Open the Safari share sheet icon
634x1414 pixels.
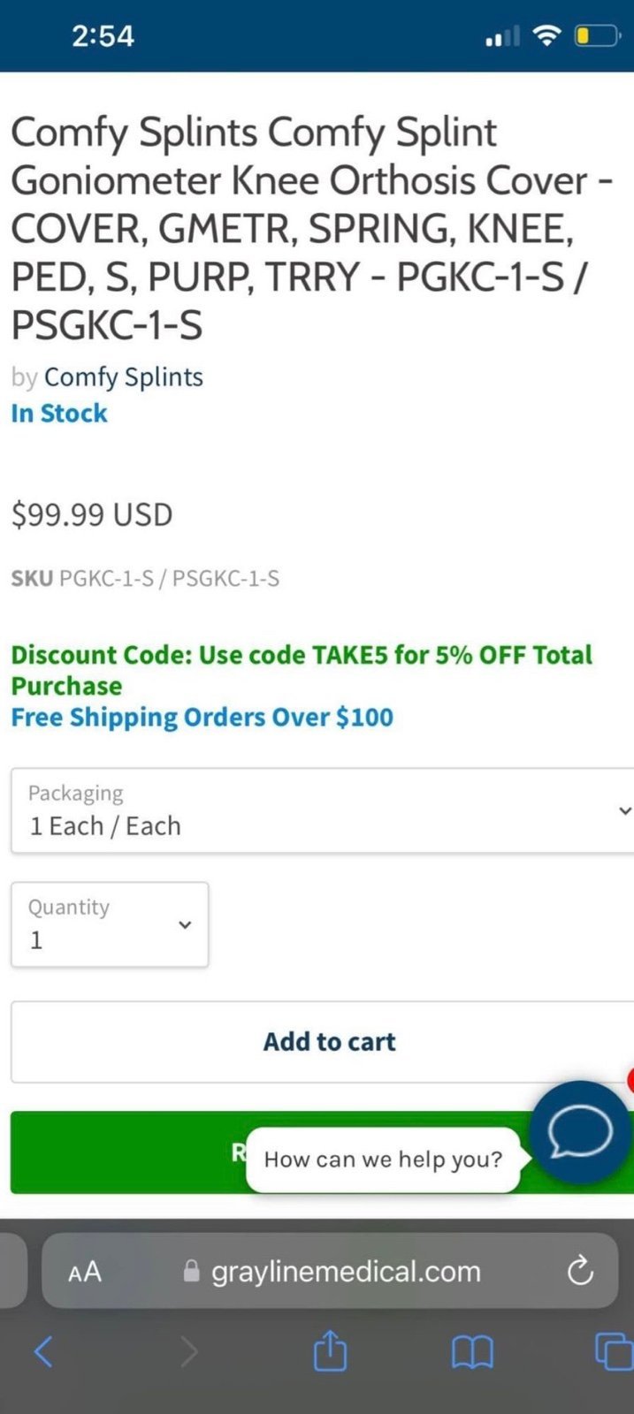coord(330,1349)
